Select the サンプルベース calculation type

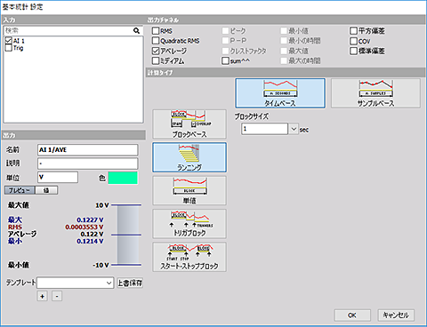(x=375, y=93)
